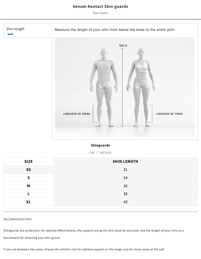This screenshot has height=259, width=201.
Task: Click the Venum Kontact Shin guards title
Action: (x=100, y=6)
